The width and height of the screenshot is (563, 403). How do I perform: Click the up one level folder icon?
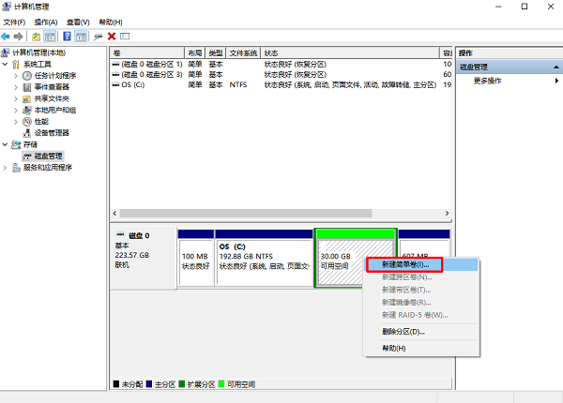[x=36, y=37]
